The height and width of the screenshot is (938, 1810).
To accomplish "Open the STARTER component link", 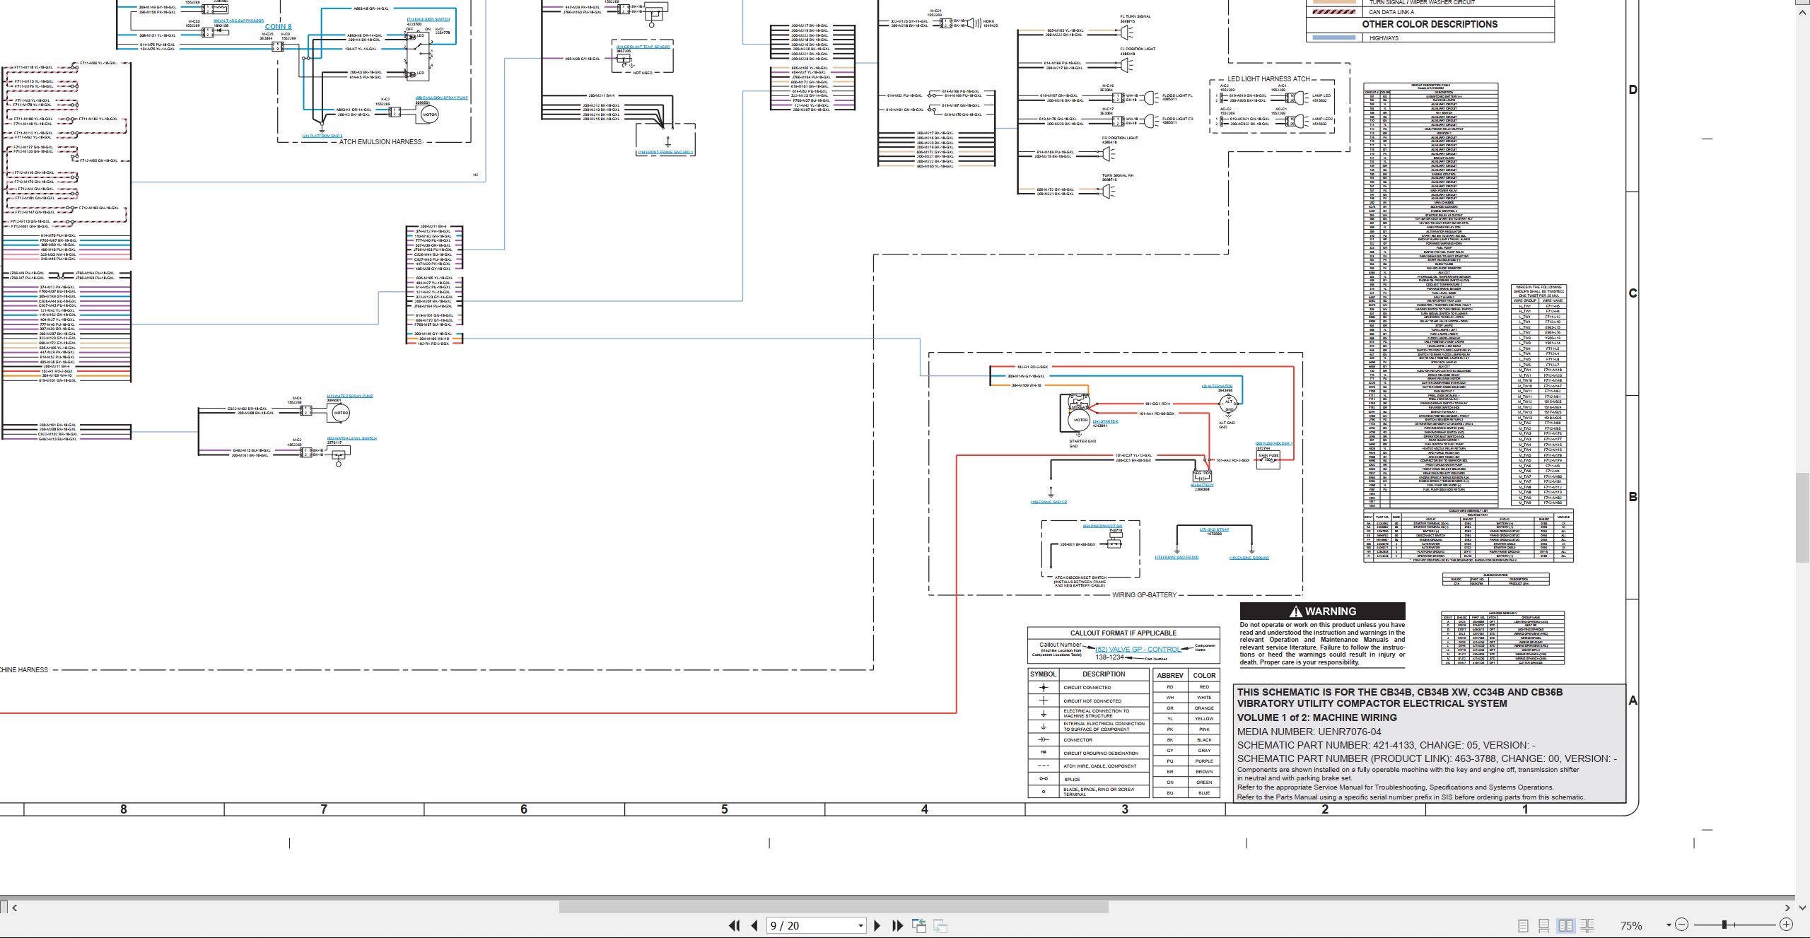I will pyautogui.click(x=1105, y=421).
